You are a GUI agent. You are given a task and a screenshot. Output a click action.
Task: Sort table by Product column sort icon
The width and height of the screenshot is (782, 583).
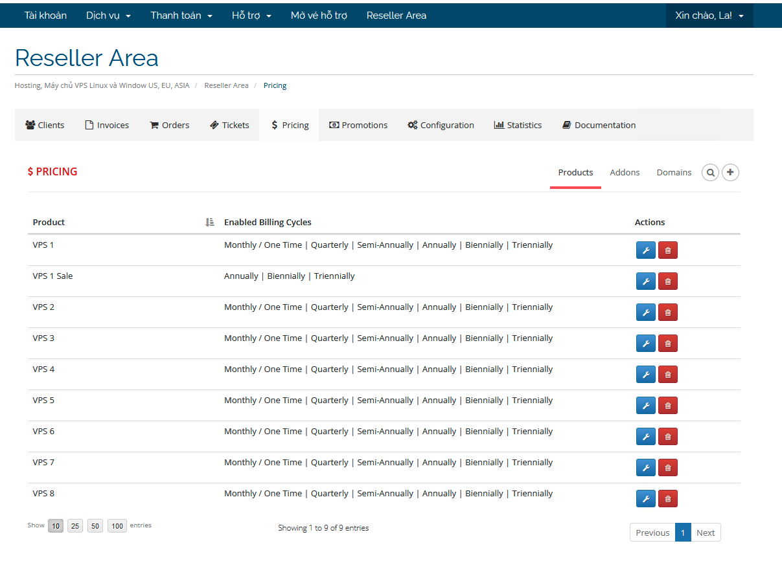click(209, 223)
